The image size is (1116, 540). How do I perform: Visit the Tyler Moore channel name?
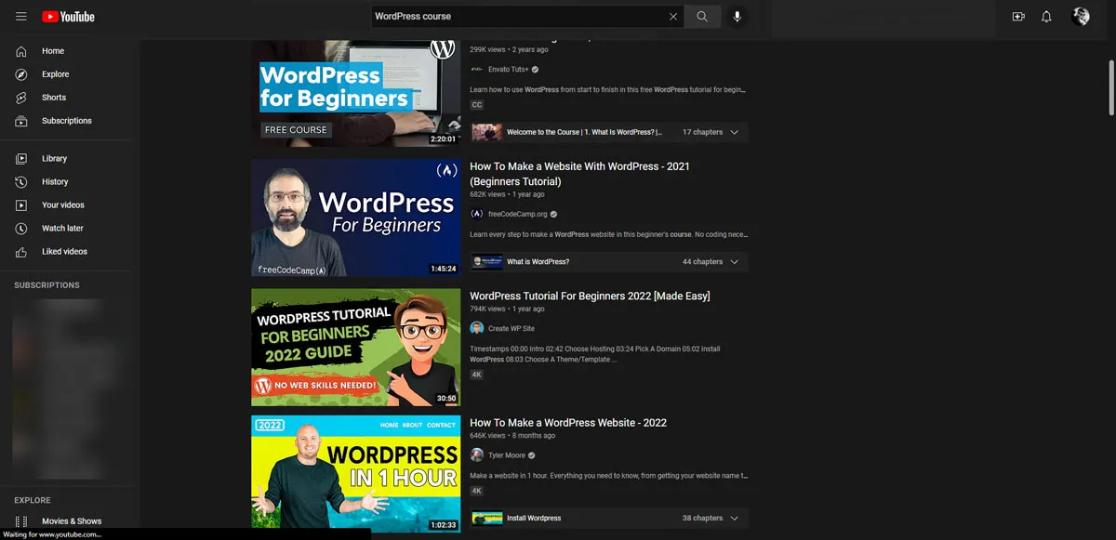pos(507,455)
